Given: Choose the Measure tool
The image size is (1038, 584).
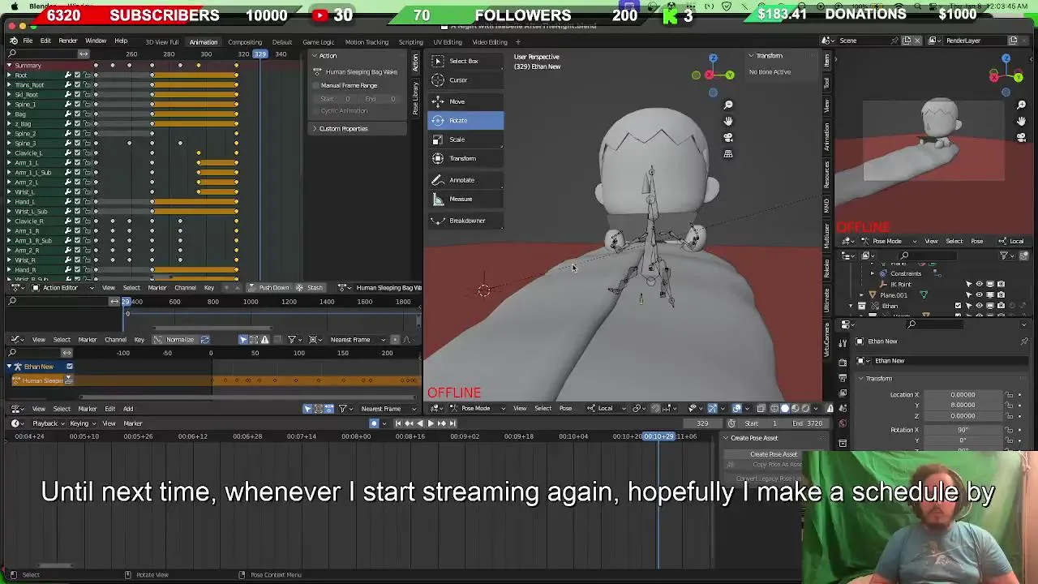Looking at the screenshot, I should pos(465,199).
